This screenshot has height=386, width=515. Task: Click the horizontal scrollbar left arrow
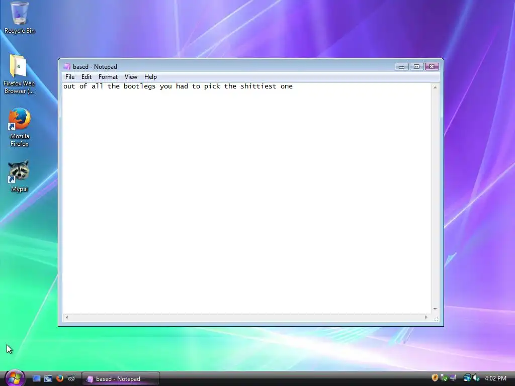click(67, 318)
